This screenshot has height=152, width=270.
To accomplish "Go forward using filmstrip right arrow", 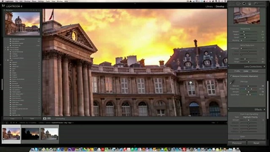I will tap(16, 123).
